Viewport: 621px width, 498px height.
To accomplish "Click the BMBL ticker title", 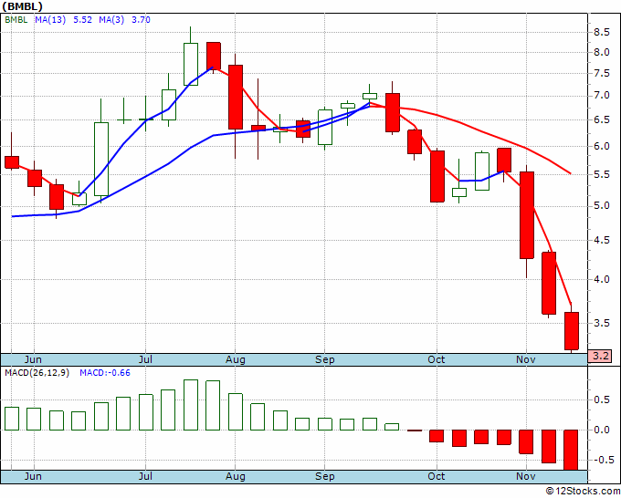I will click(22, 6).
